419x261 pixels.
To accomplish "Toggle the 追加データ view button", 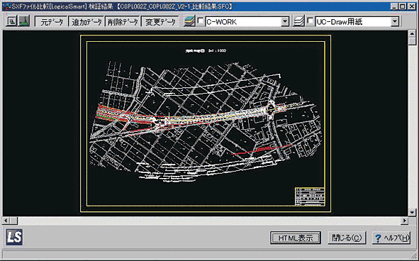I will coord(86,21).
